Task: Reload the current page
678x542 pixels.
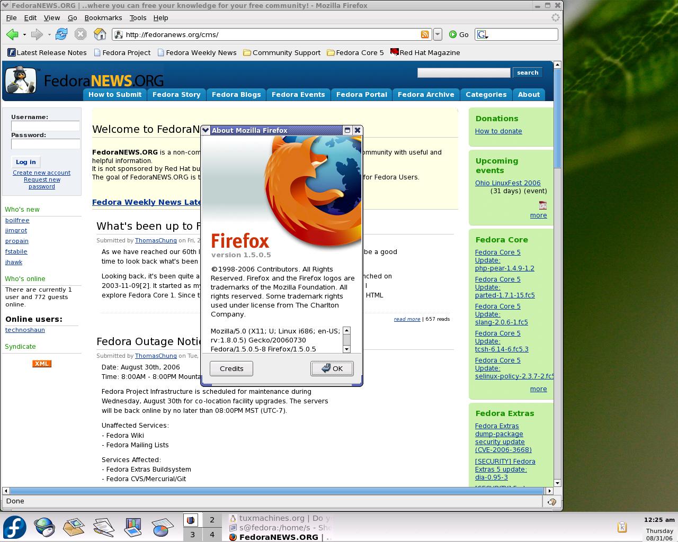Action: click(61, 34)
